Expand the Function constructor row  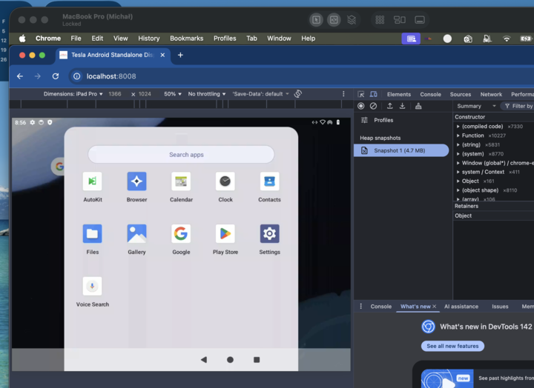[x=458, y=136]
